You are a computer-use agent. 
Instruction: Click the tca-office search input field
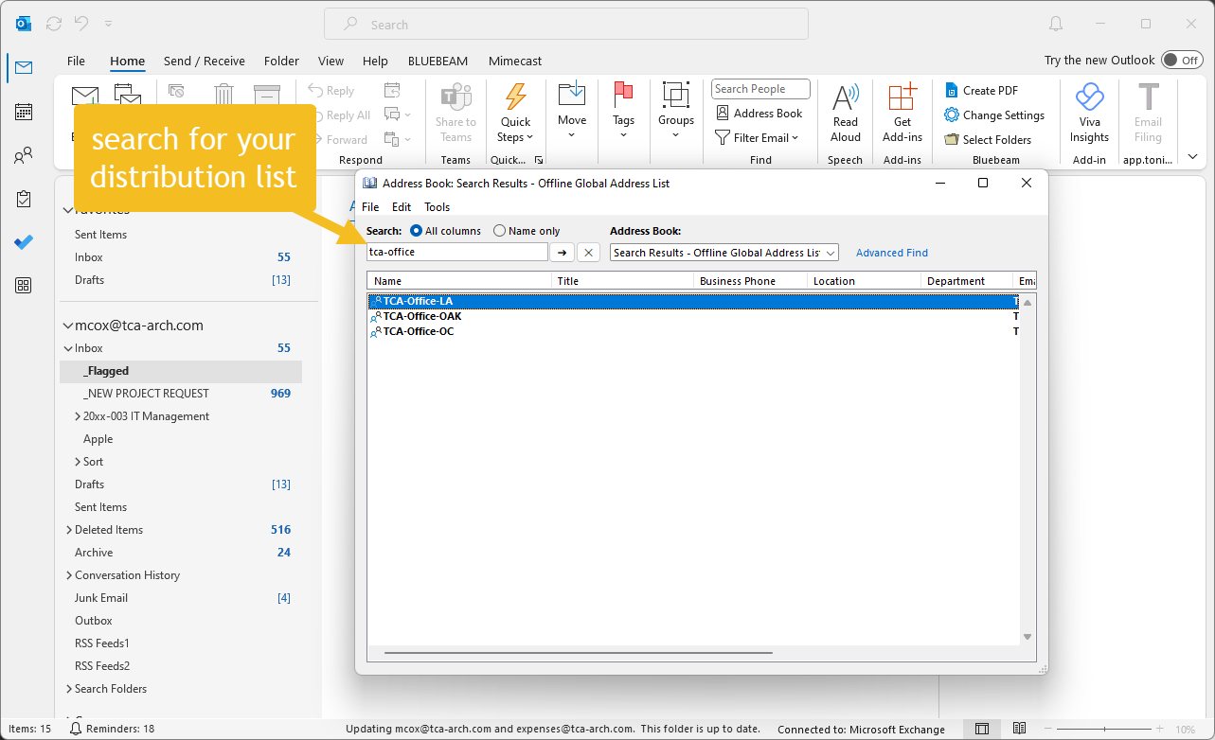(x=457, y=253)
